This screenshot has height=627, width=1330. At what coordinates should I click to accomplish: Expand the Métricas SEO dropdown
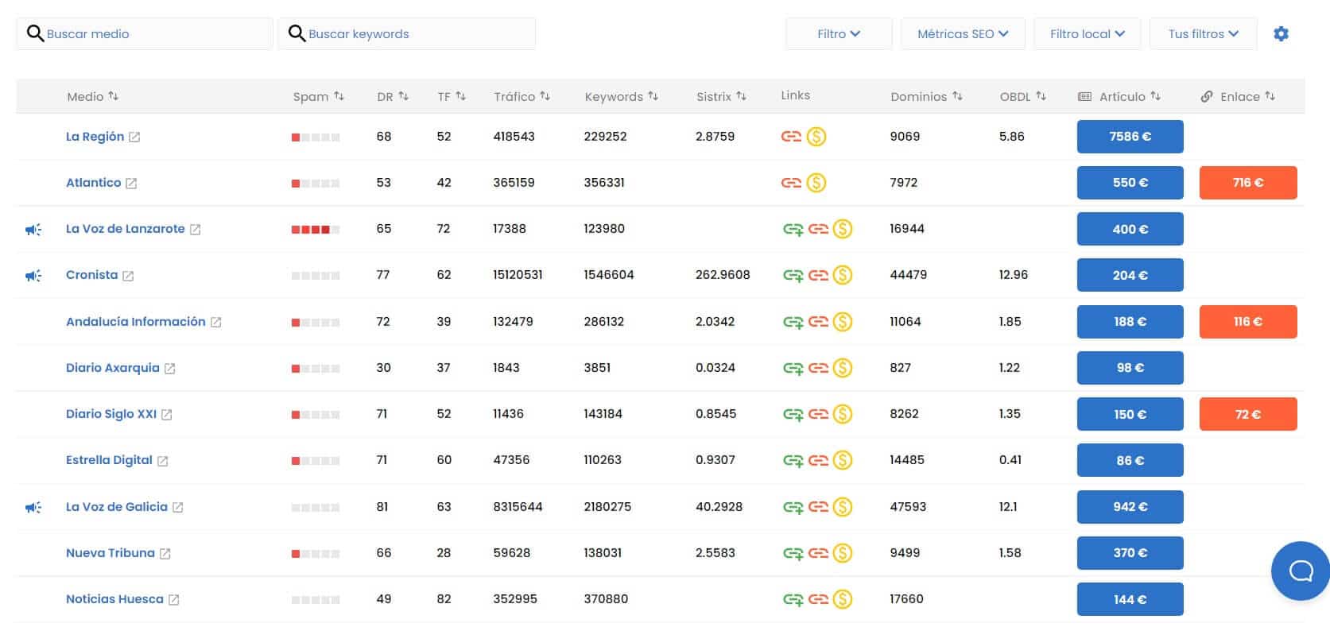963,33
